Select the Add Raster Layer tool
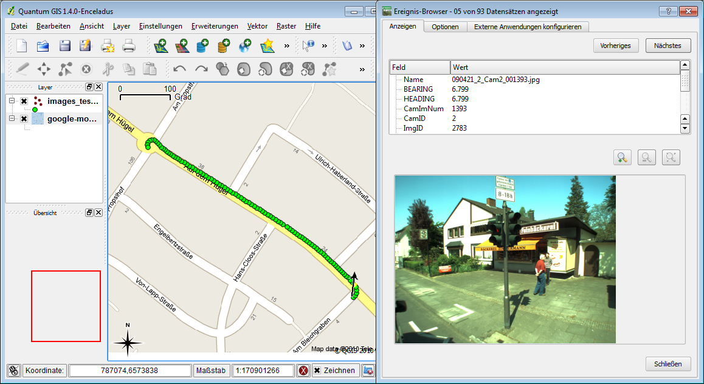Image resolution: width=704 pixels, height=384 pixels. (181, 46)
